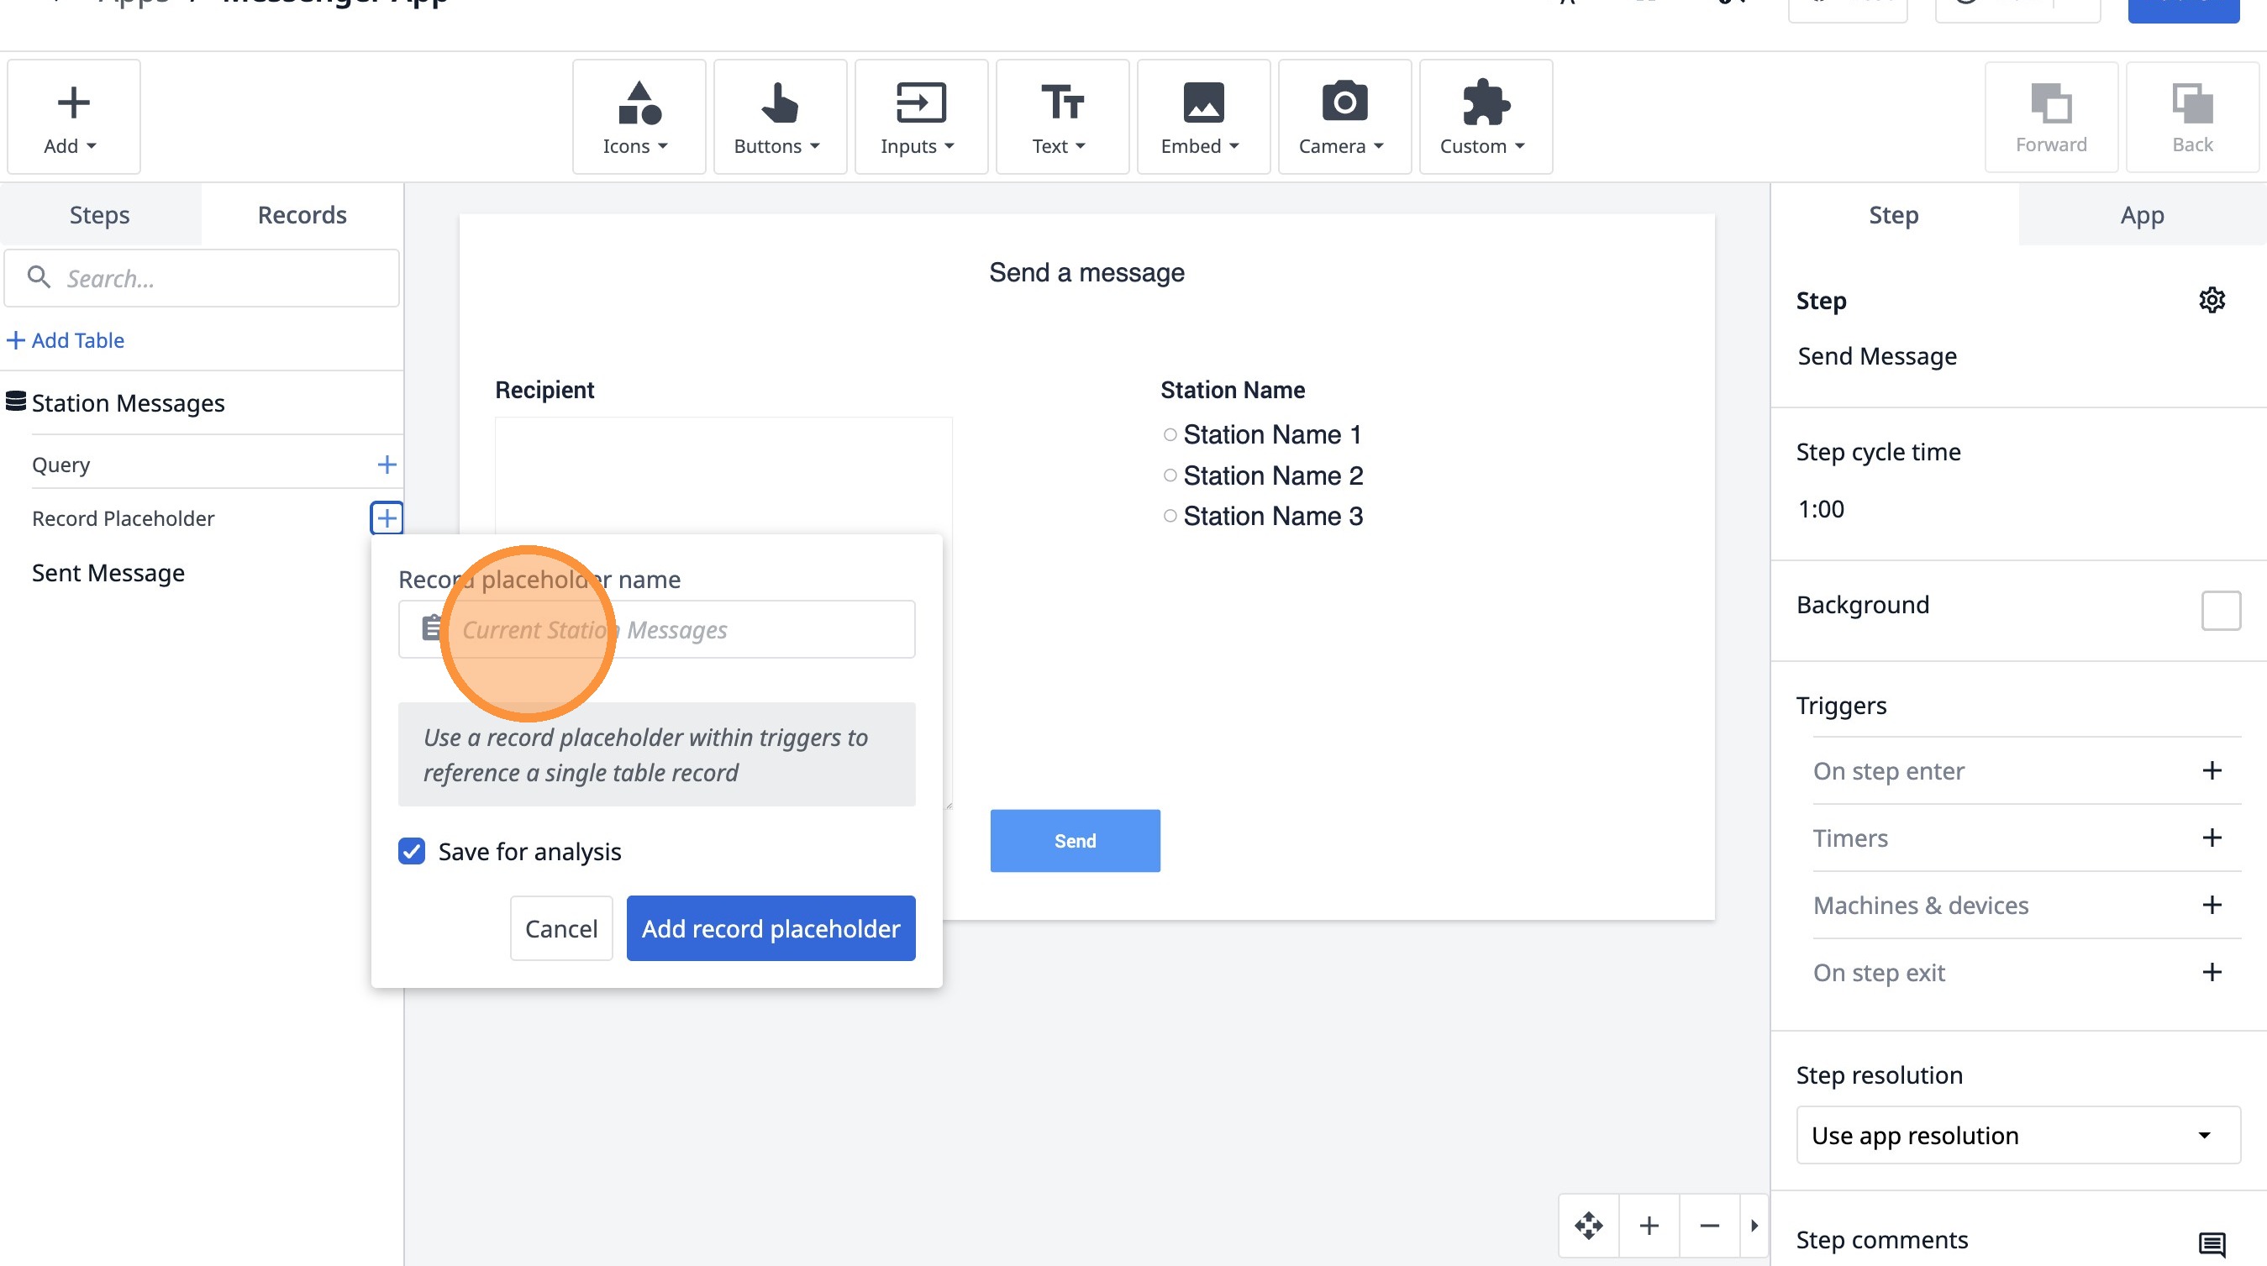
Task: Switch to the App tab
Action: pyautogui.click(x=2141, y=215)
